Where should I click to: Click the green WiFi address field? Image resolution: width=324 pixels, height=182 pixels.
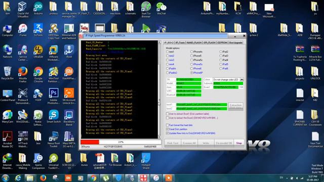pos(188,91)
